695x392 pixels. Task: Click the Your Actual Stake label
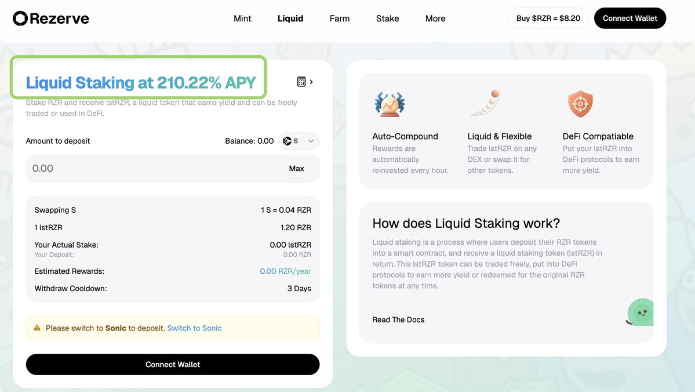tap(67, 245)
